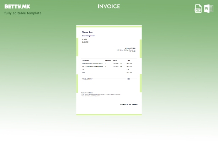Click the Description column header
This screenshot has height=141, width=218.
coord(85,60)
